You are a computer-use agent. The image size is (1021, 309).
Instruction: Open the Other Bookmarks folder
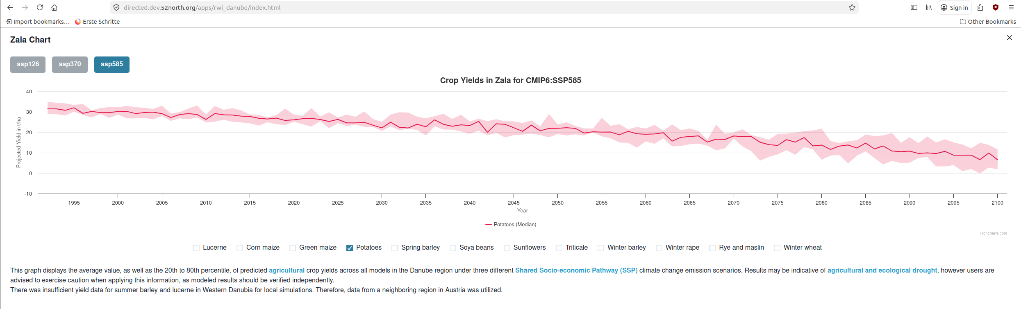(988, 22)
